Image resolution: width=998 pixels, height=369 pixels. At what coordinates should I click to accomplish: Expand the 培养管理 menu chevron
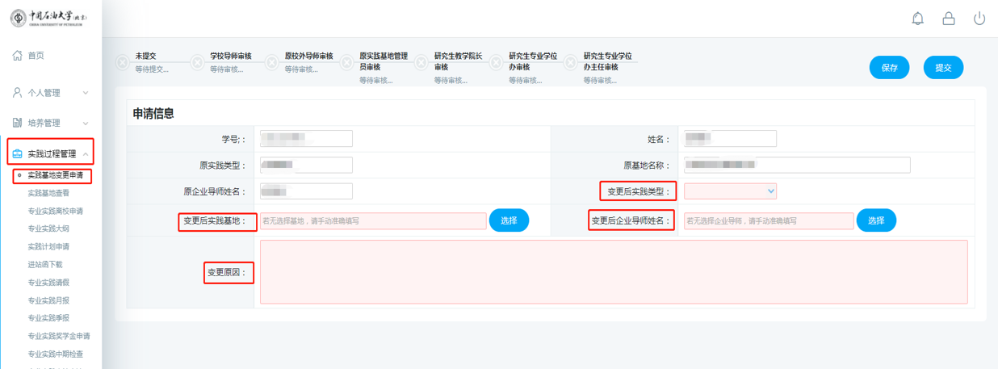(86, 123)
